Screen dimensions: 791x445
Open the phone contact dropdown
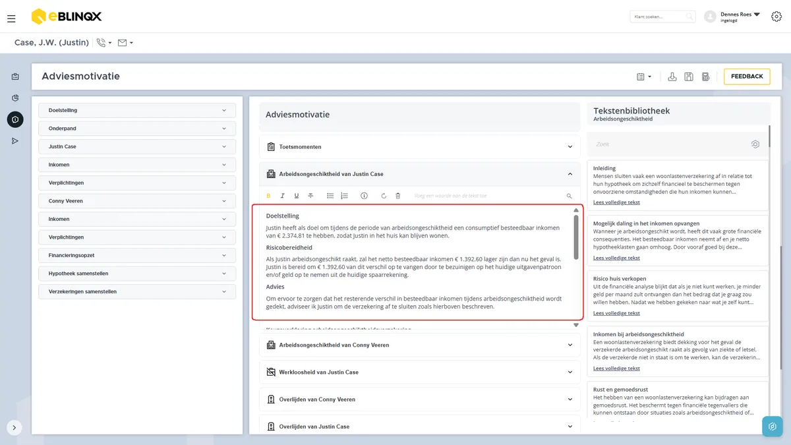pyautogui.click(x=104, y=43)
